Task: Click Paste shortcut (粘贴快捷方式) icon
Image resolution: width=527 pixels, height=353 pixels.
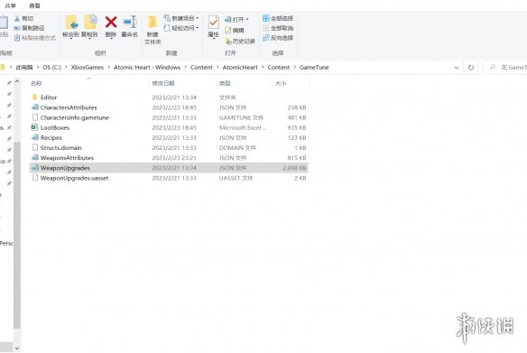Action: pyautogui.click(x=17, y=38)
